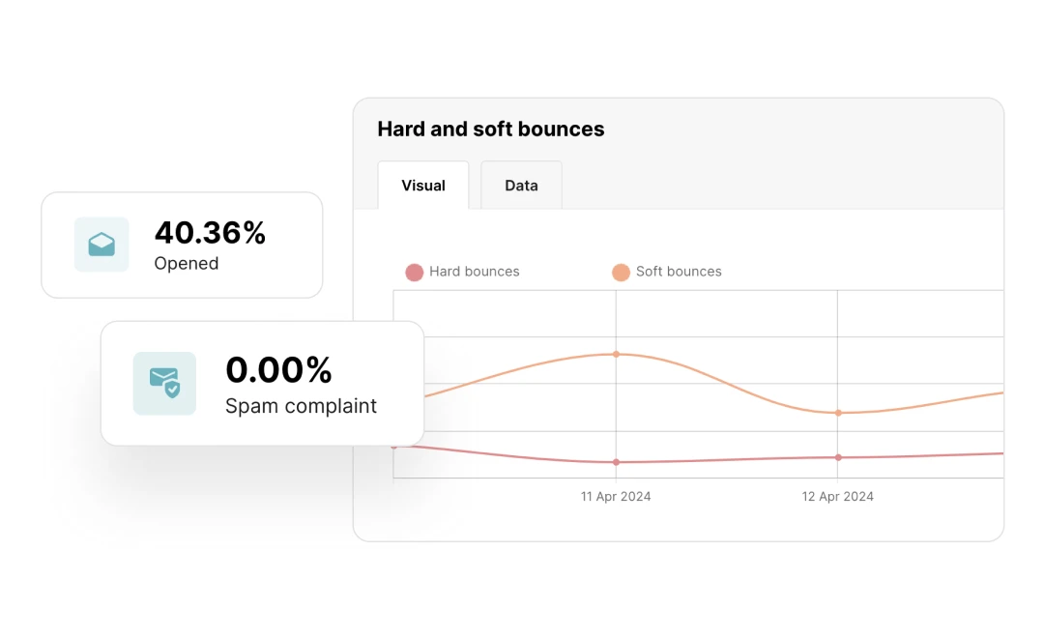The image size is (1044, 638).
Task: Click the 11 Apr 2024 axis label
Action: [615, 497]
